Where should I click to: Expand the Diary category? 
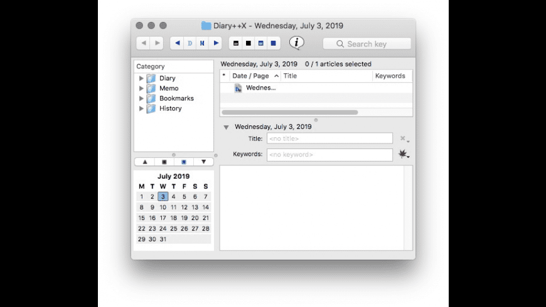[x=141, y=78]
